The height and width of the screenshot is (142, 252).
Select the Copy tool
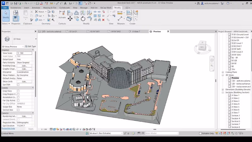click(77, 19)
